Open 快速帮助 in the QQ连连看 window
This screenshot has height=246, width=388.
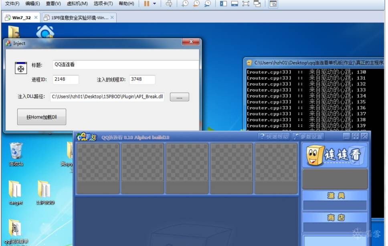pyautogui.click(x=274, y=136)
